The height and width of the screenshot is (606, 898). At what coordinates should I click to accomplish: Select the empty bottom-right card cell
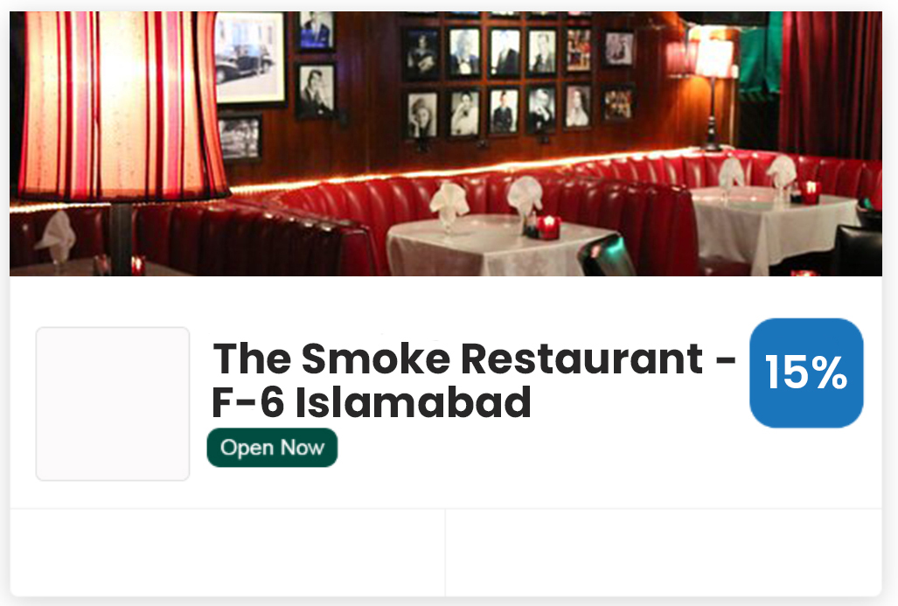(x=664, y=552)
